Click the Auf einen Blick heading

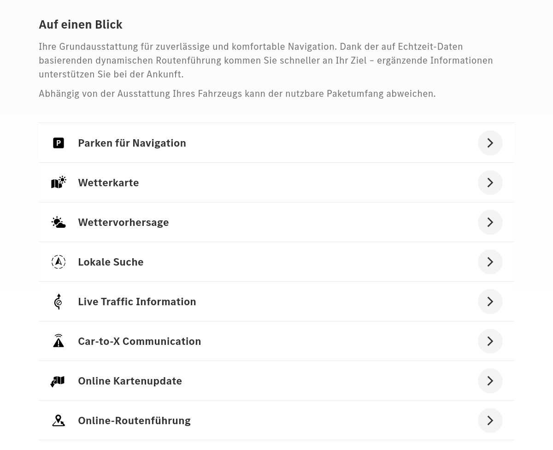click(81, 24)
